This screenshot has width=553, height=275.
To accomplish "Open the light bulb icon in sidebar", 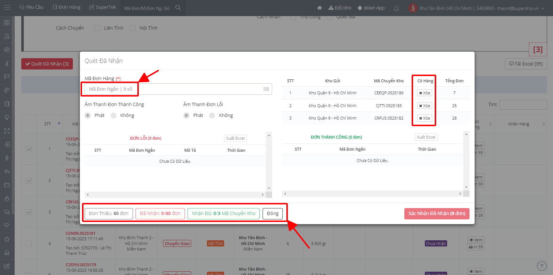I will 7,117.
